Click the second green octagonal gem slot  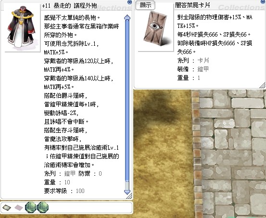43,207
